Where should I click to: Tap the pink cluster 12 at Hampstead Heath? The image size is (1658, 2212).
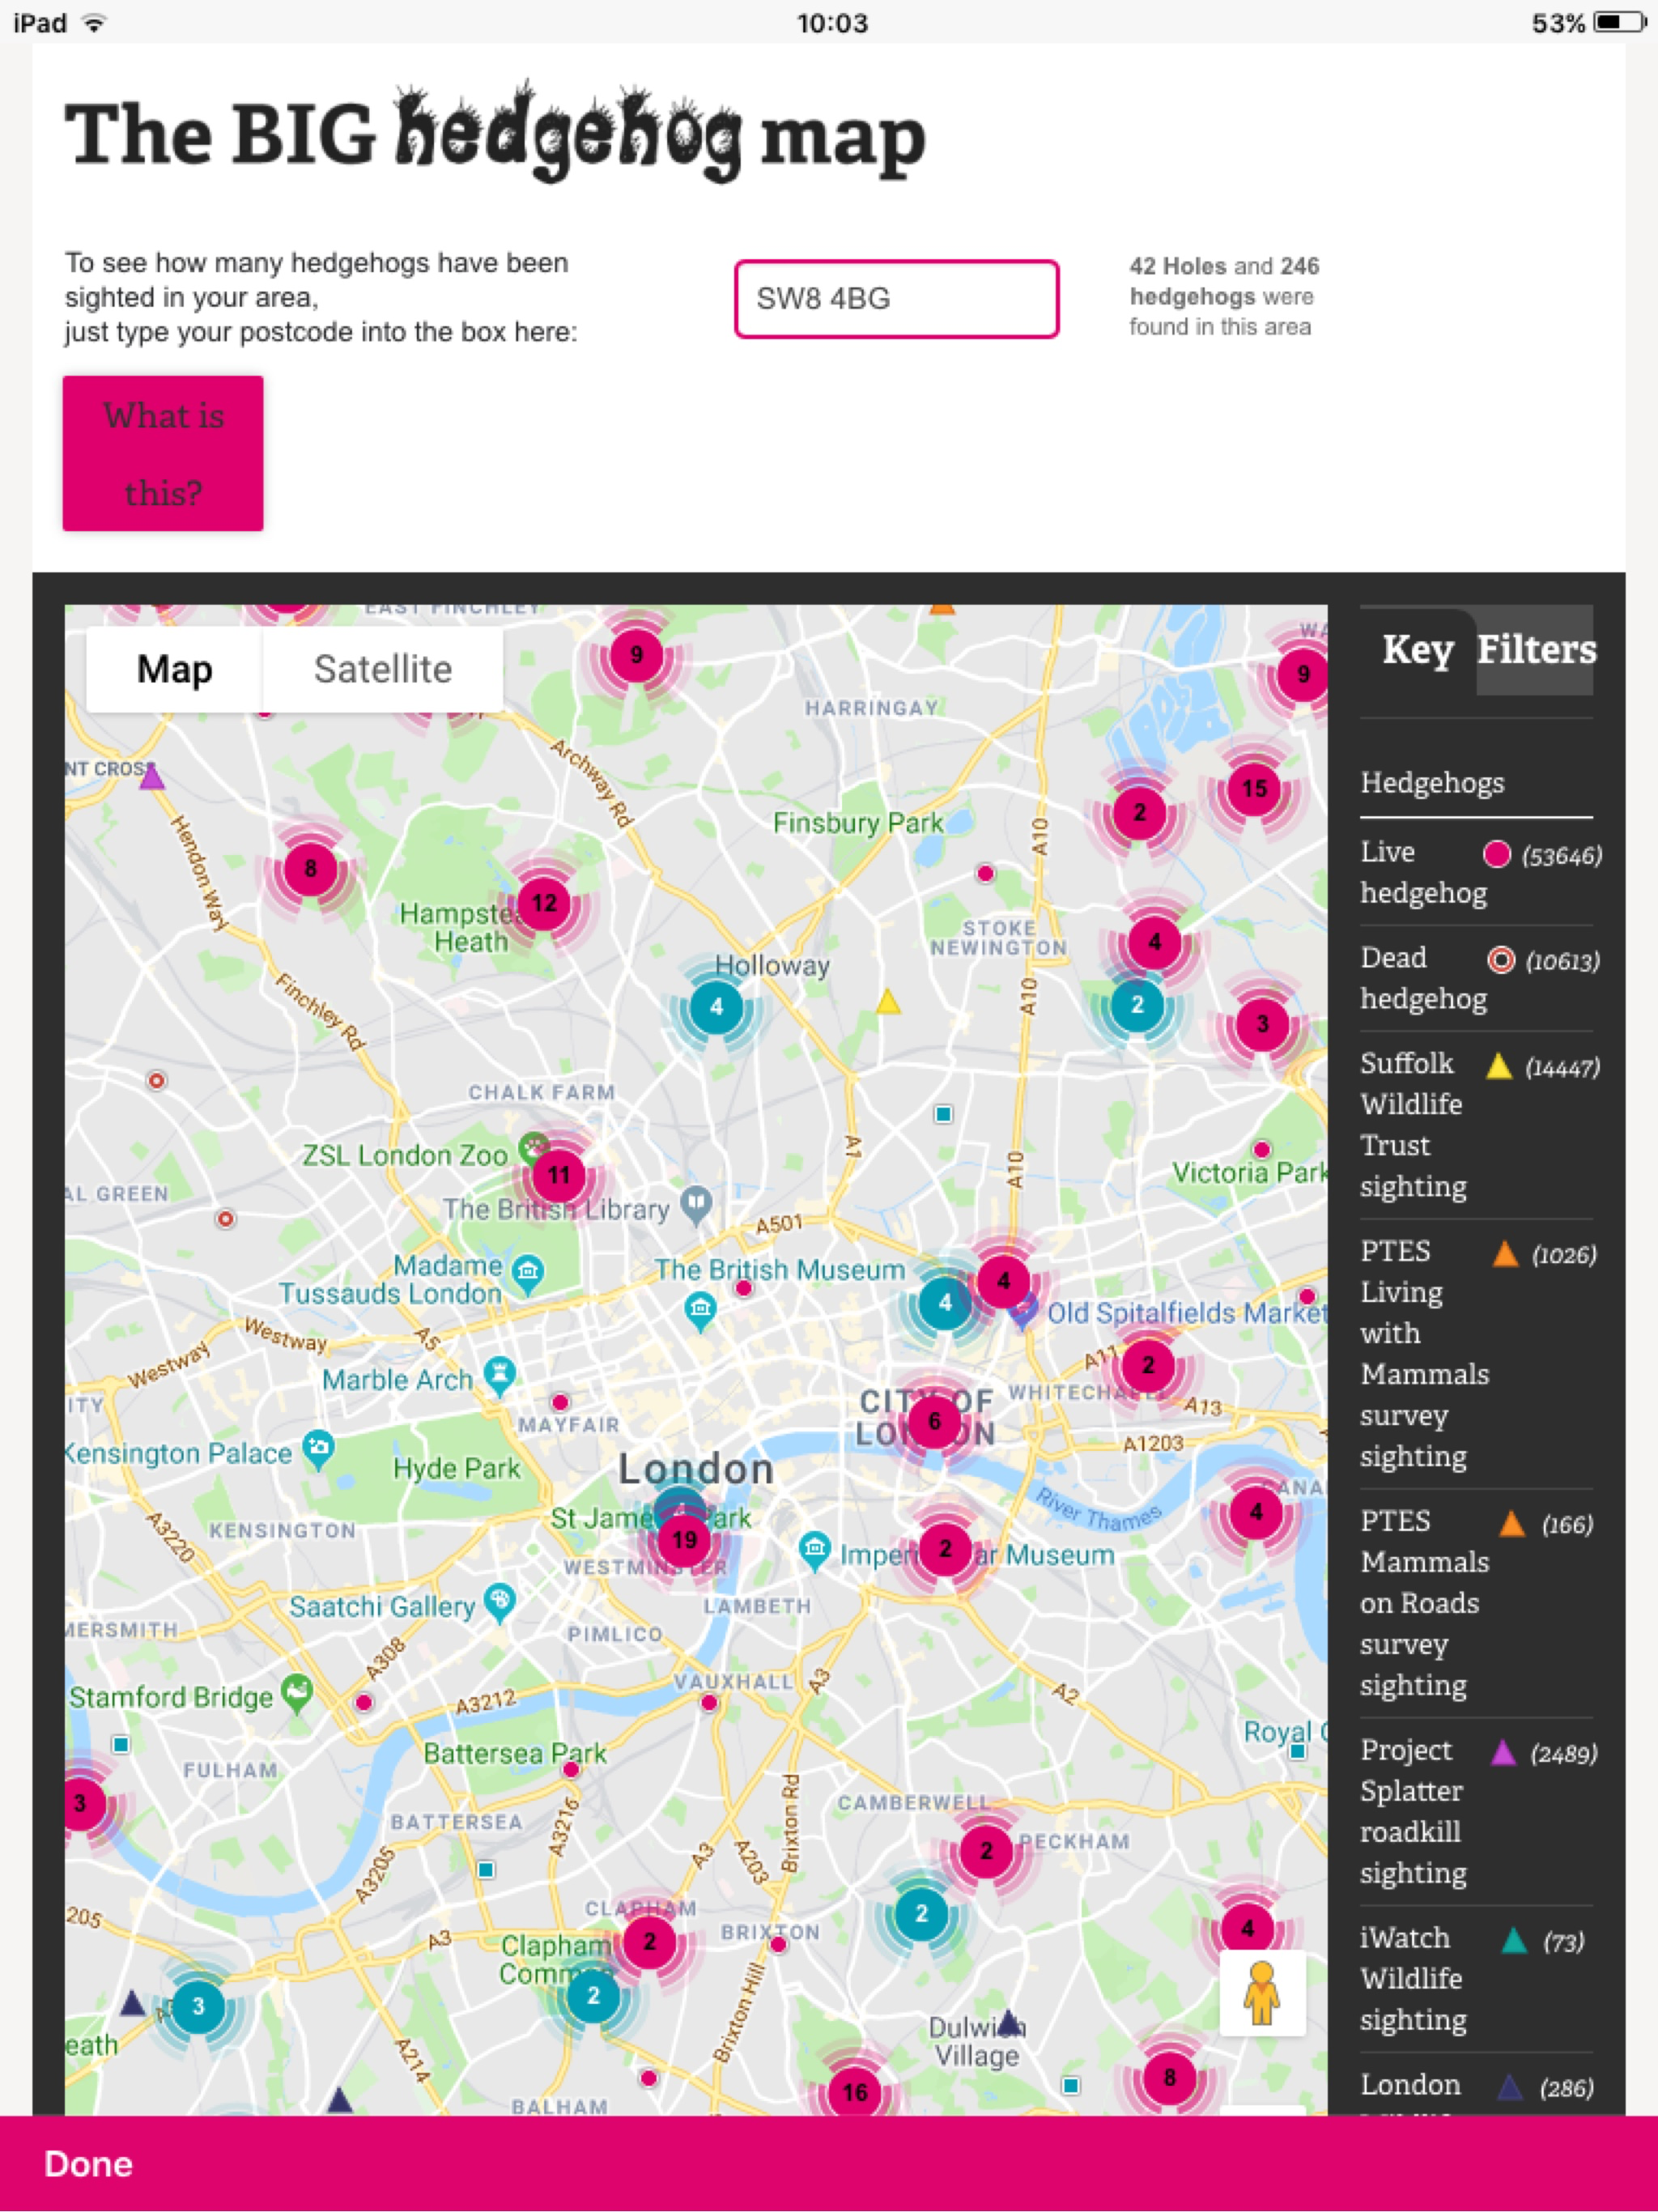544,903
